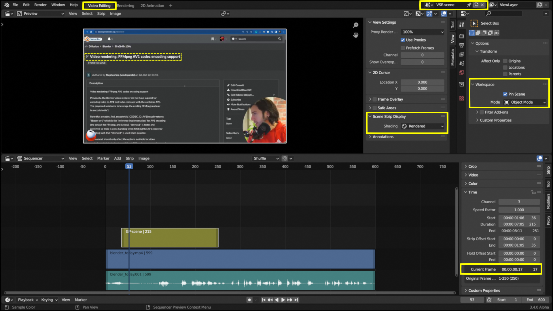Open the Render menu
This screenshot has height=311, width=553.
point(40,5)
